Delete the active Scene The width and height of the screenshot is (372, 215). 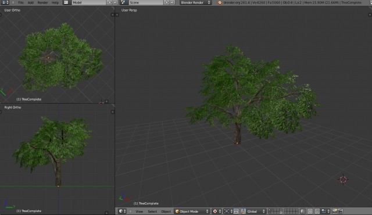tap(172, 2)
